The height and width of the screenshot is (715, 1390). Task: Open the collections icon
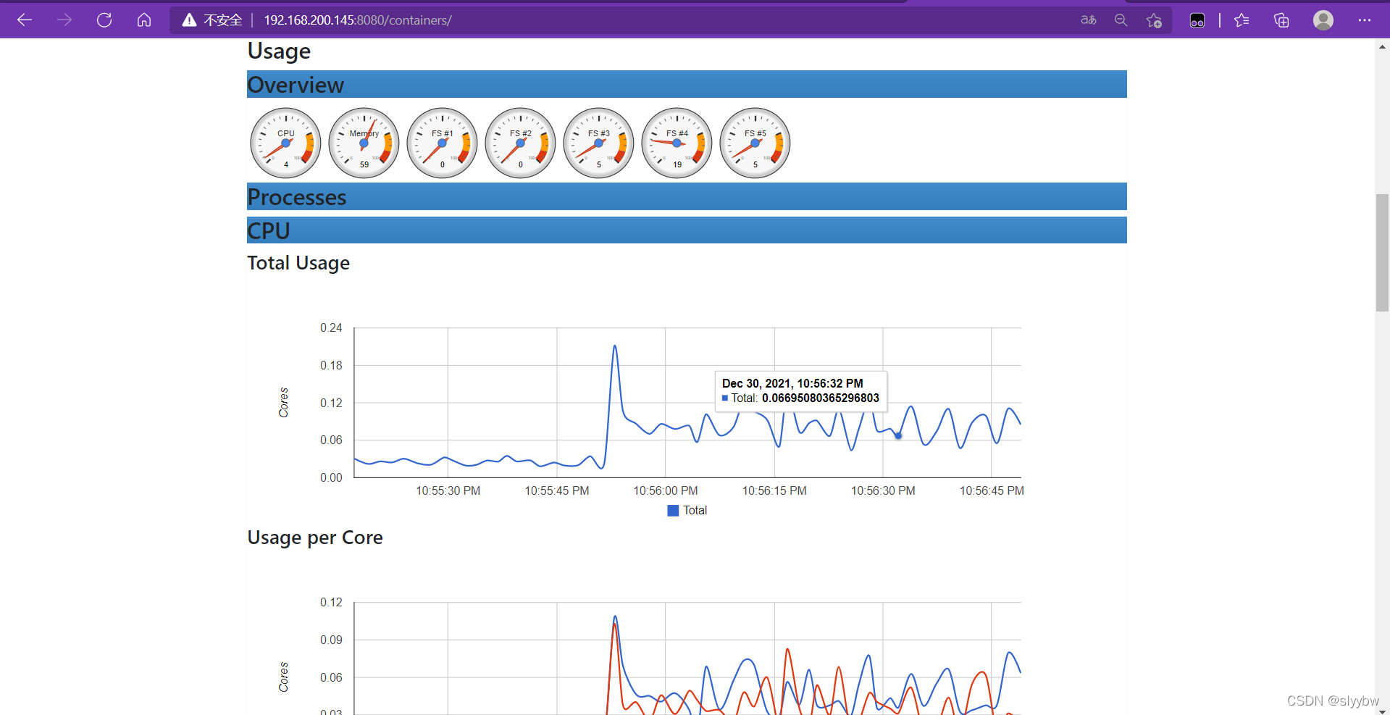click(1281, 20)
